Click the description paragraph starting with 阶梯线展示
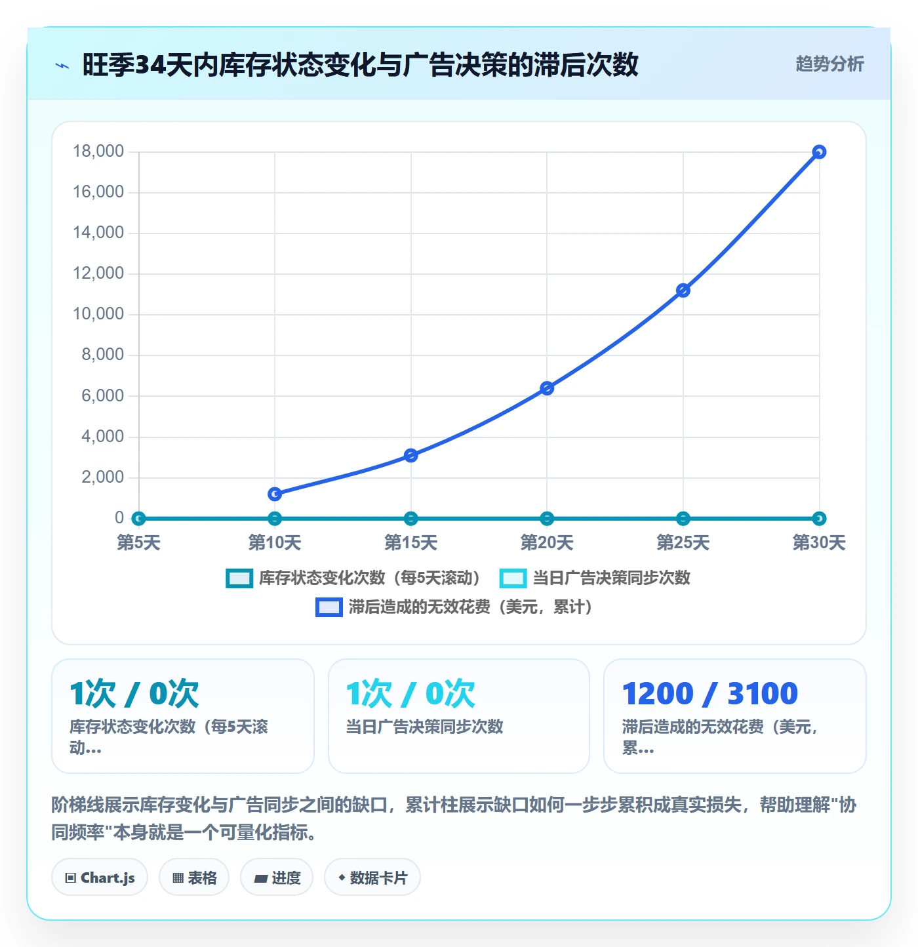Viewport: 918px width, 947px height. 454,818
